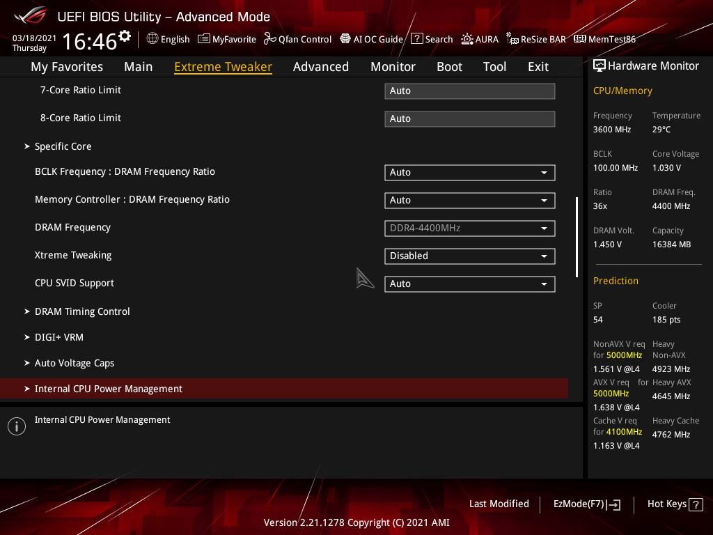Switch to EzMode(F7)

point(587,504)
